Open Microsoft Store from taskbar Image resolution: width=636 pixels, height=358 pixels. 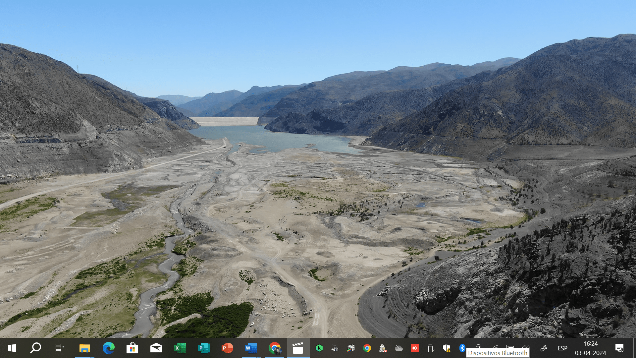[x=132, y=348]
